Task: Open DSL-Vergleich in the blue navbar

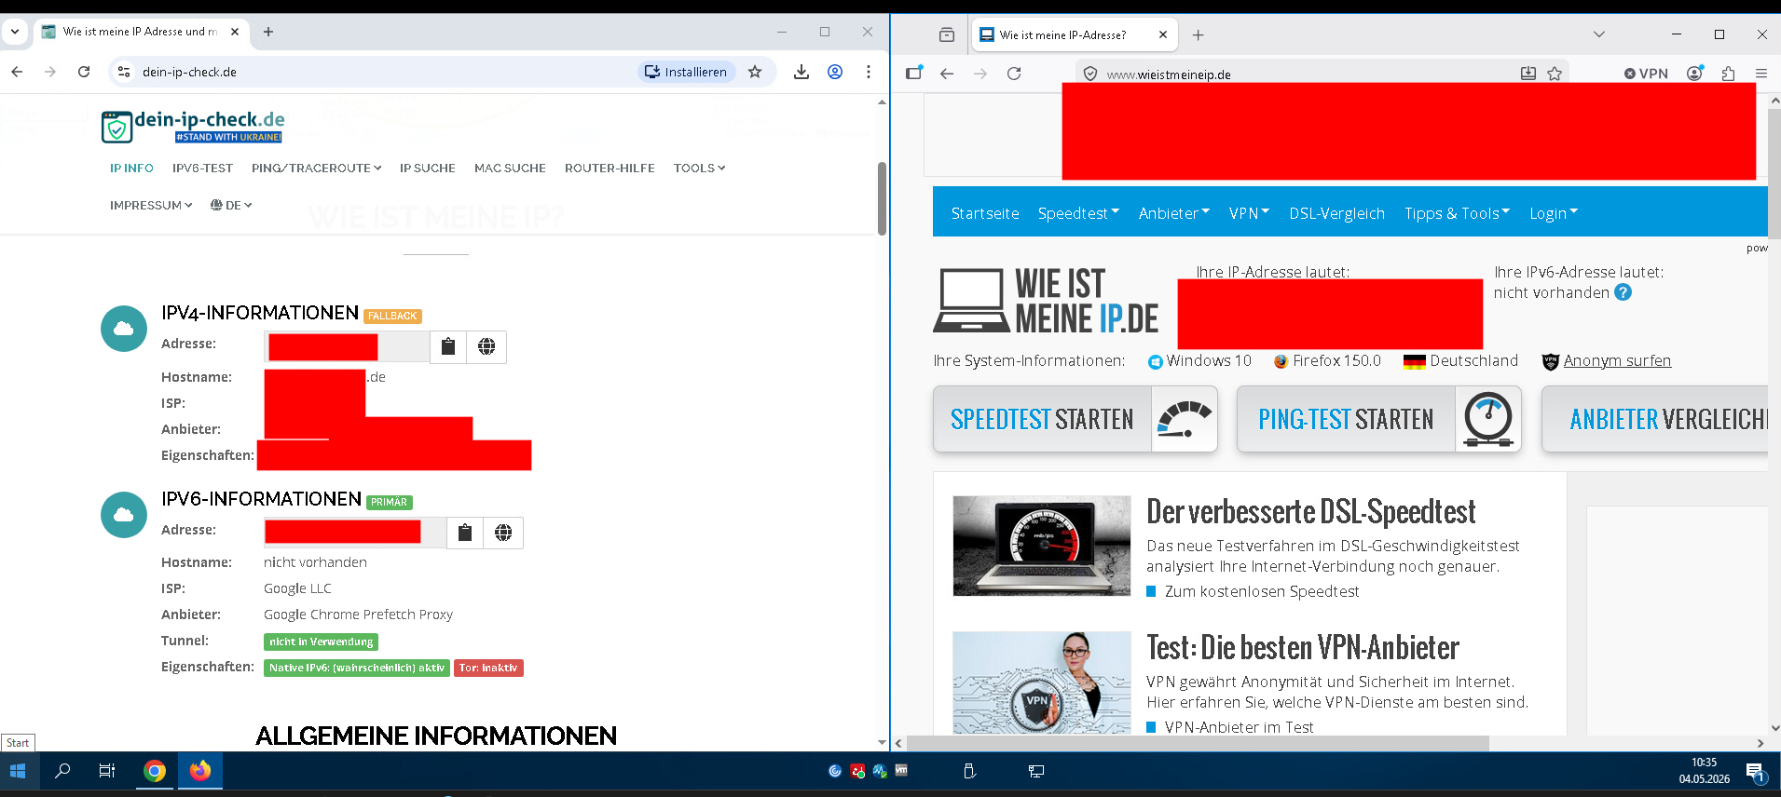Action: 1337,213
